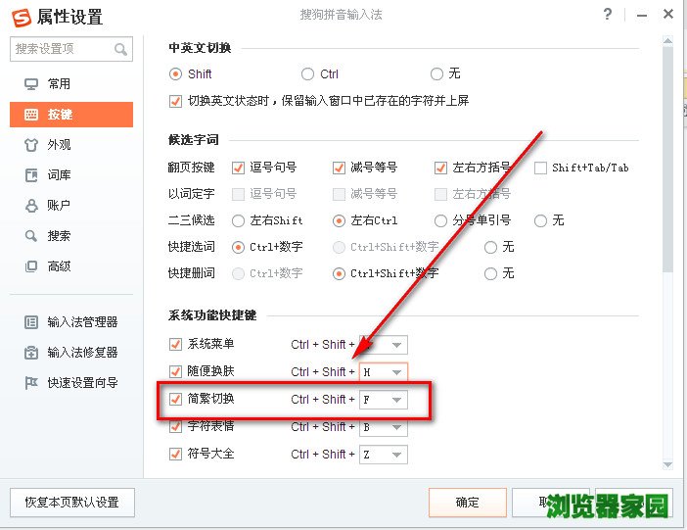Click the shirt icon beside 外观
This screenshot has height=530, width=687.
(30, 145)
